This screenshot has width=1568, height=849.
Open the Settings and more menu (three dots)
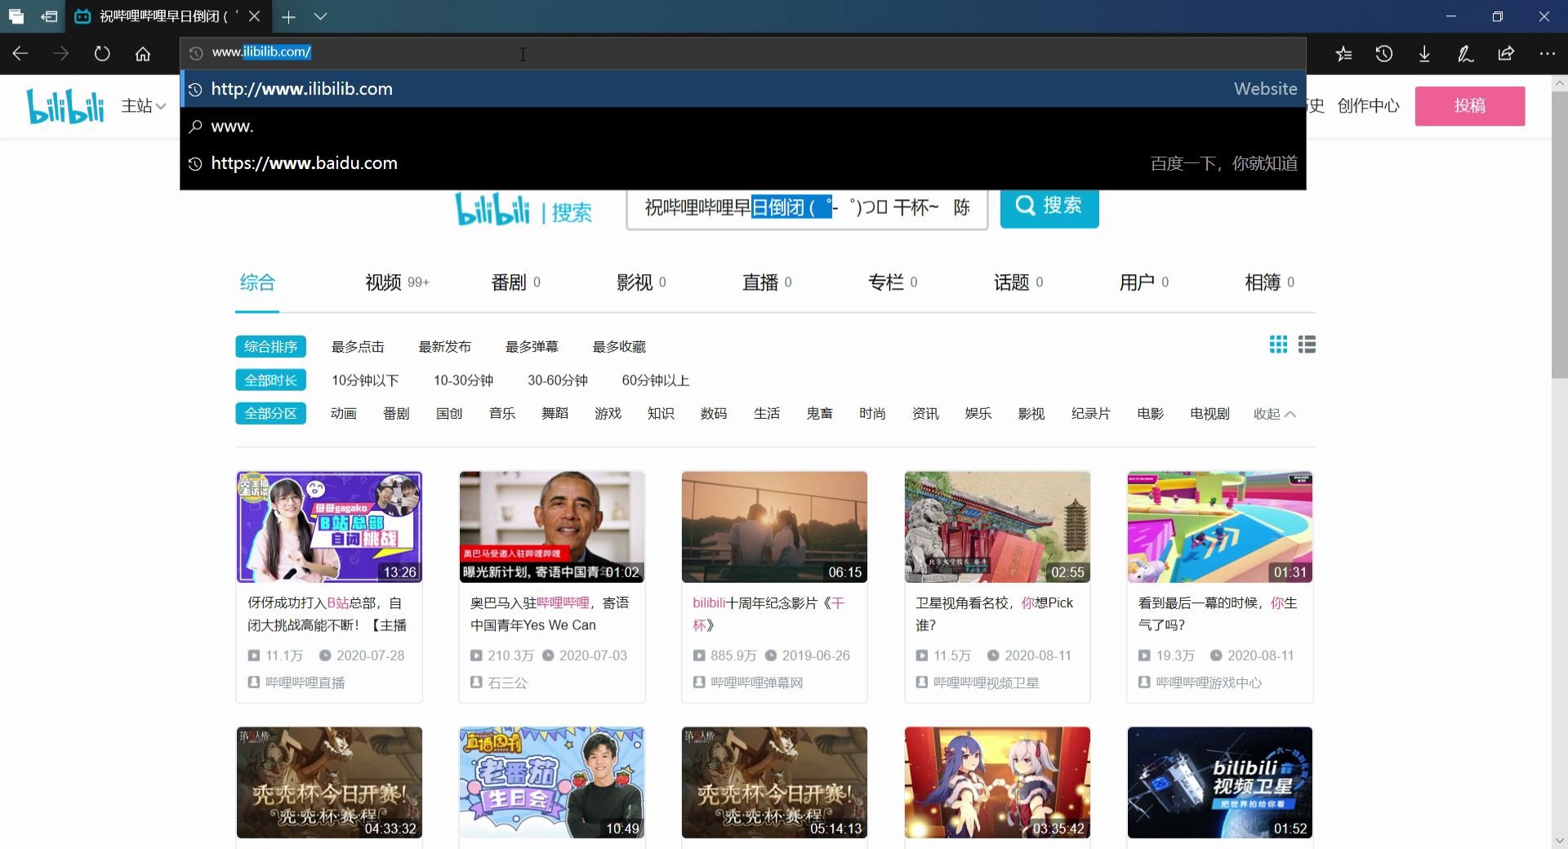point(1548,53)
